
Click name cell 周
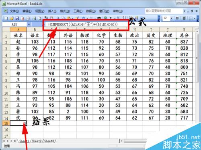[x=18, y=61]
